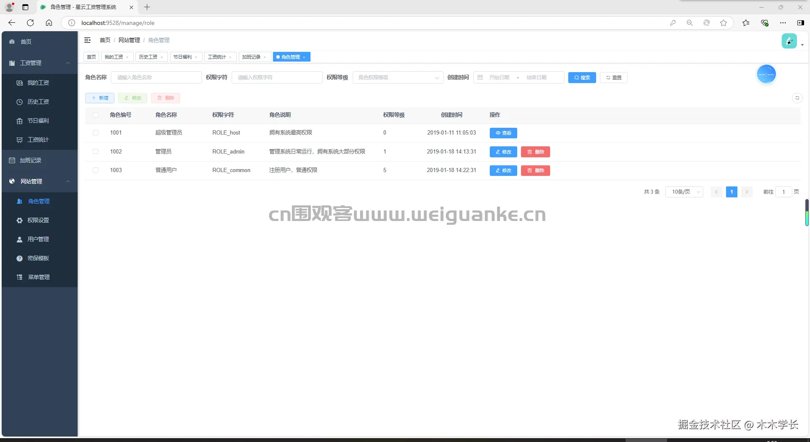Image resolution: width=810 pixels, height=442 pixels.
Task: Click the 开始日期 date field
Action: tap(499, 78)
